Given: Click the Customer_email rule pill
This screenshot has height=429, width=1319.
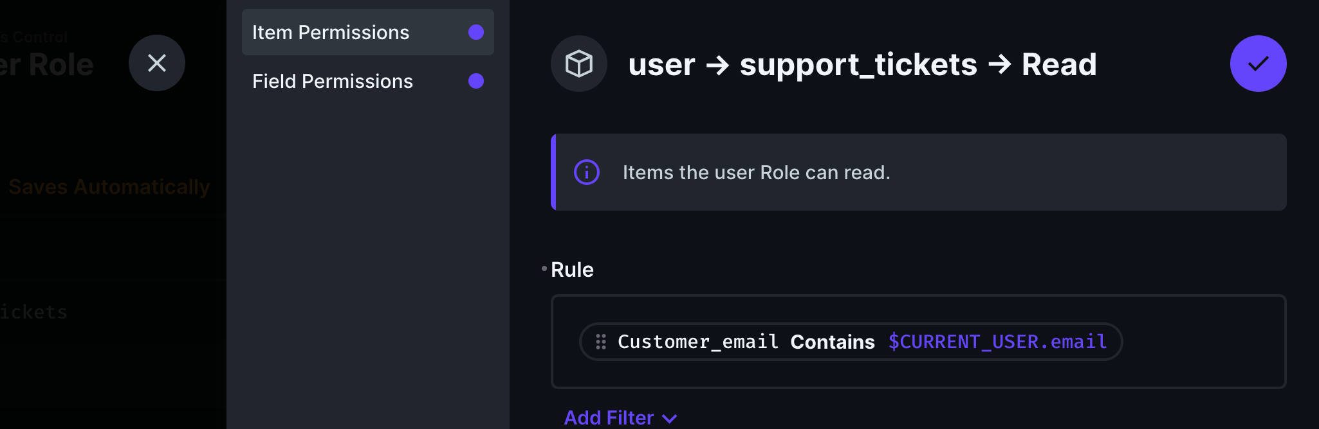Looking at the screenshot, I should click(849, 342).
